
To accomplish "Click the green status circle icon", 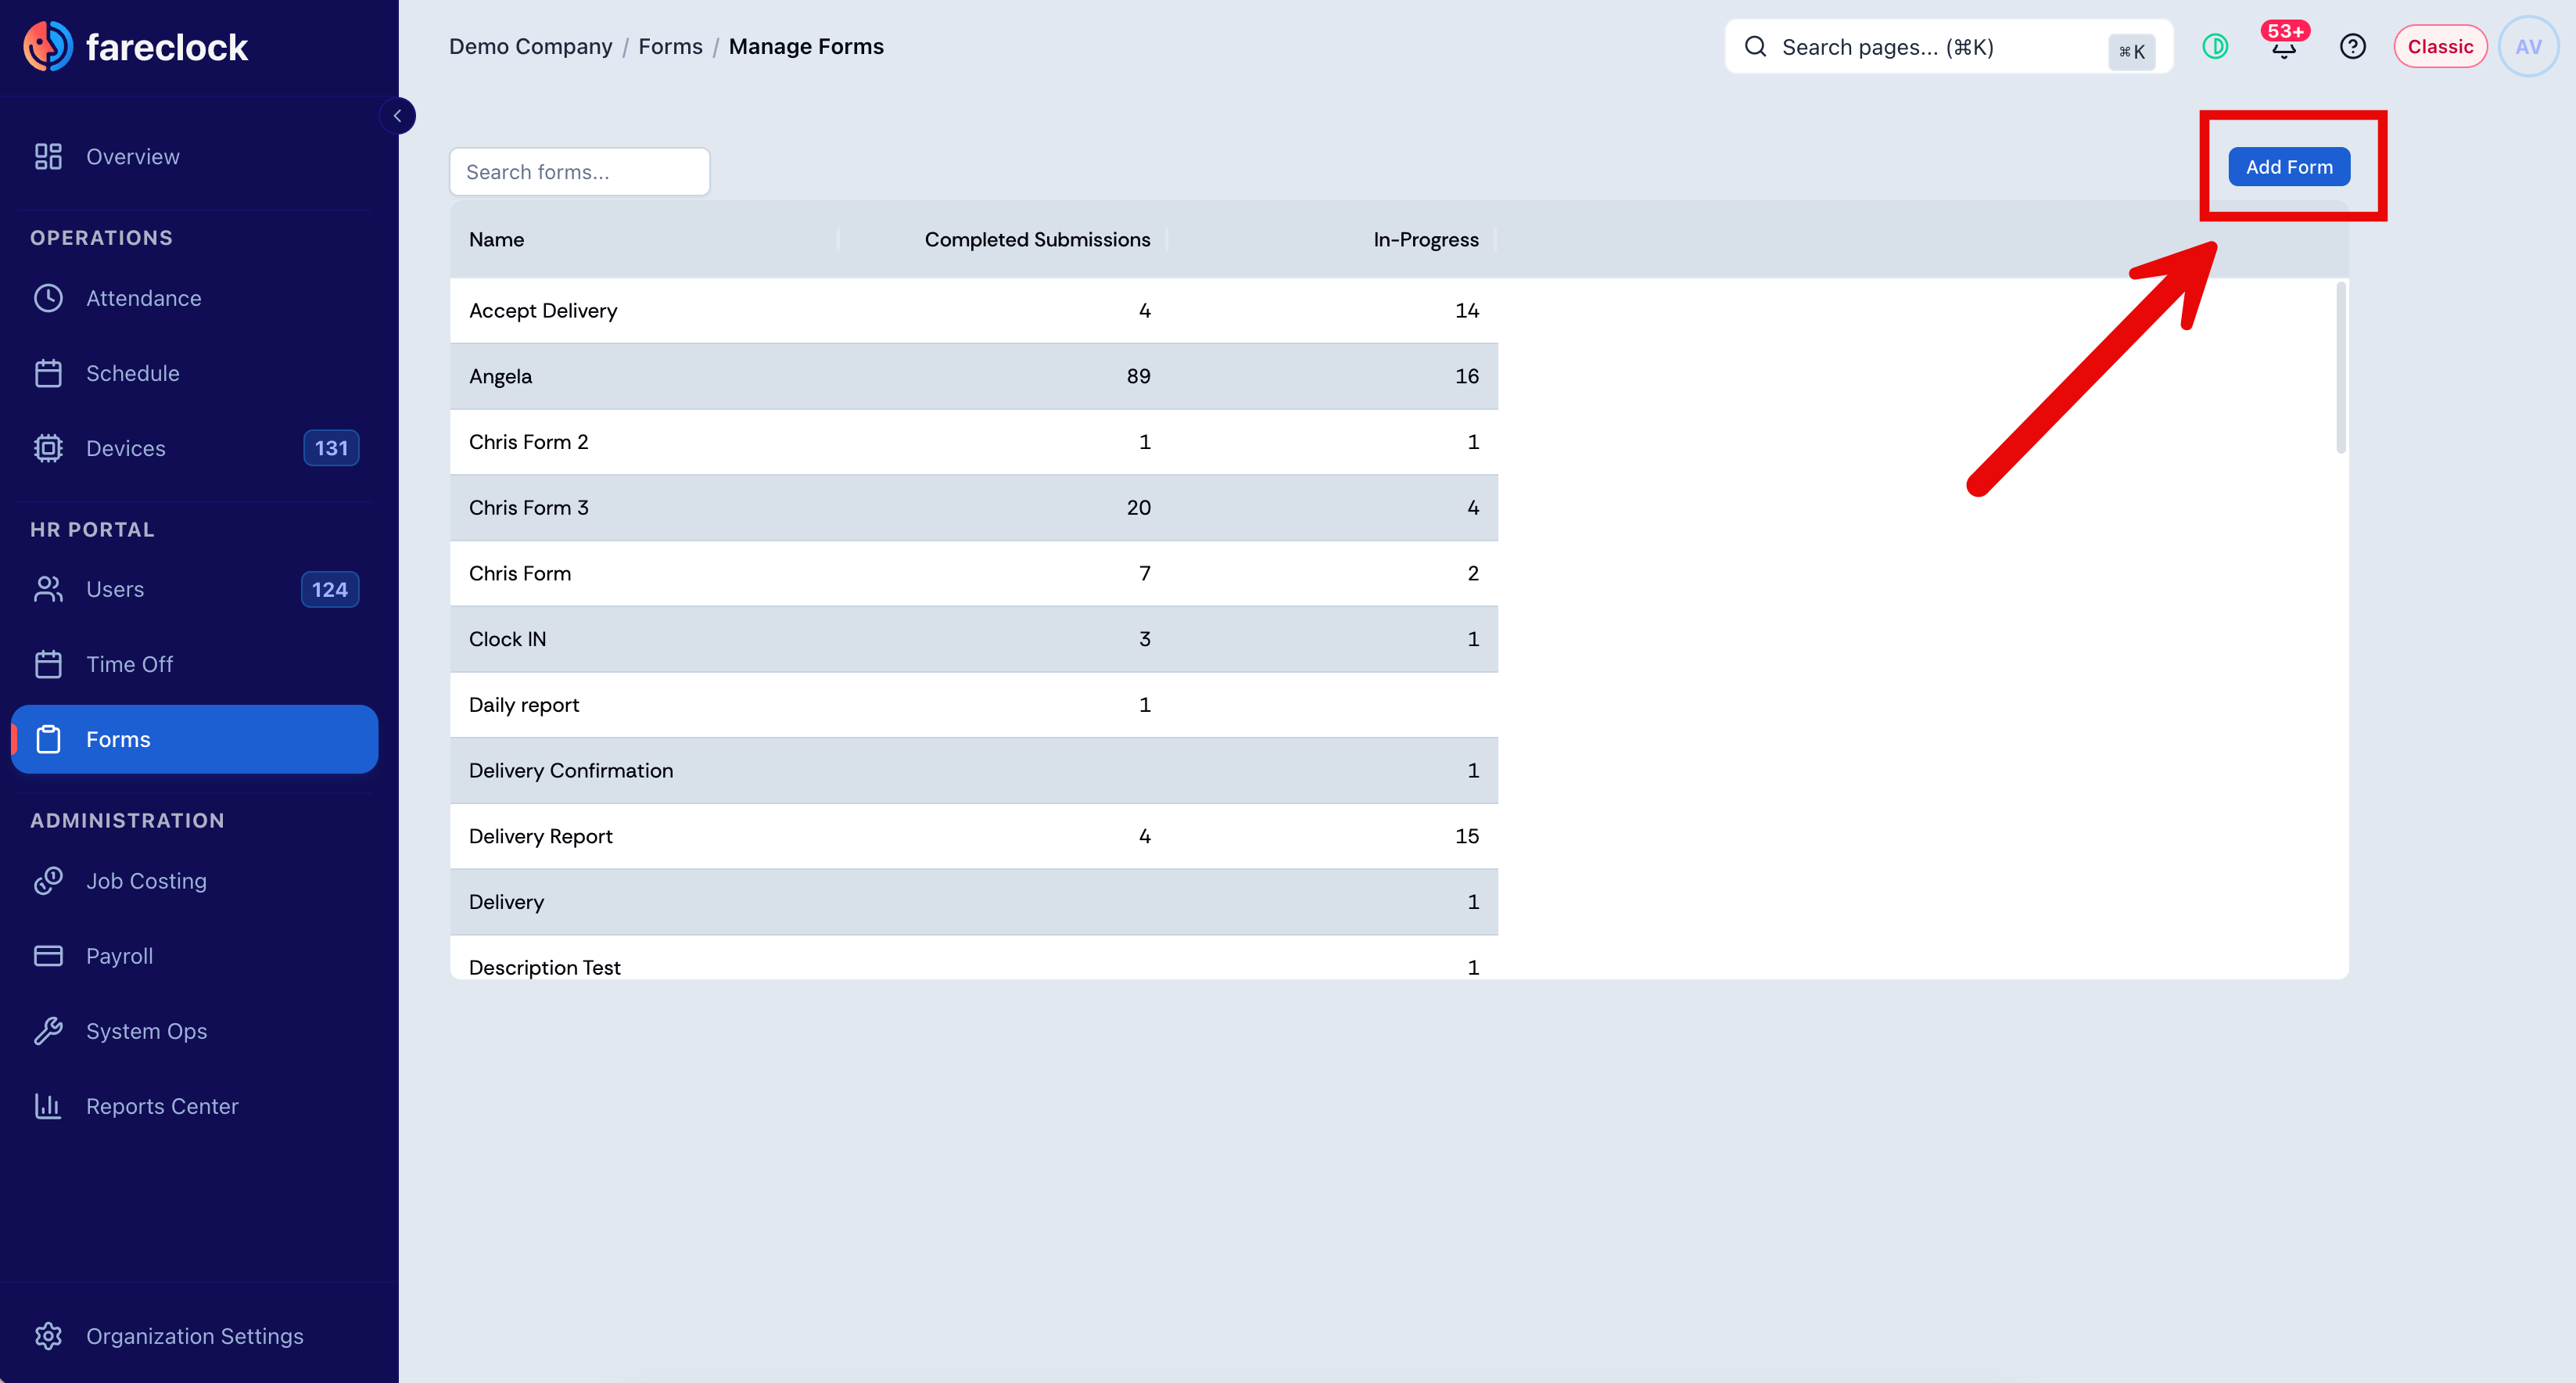I will (x=2215, y=46).
